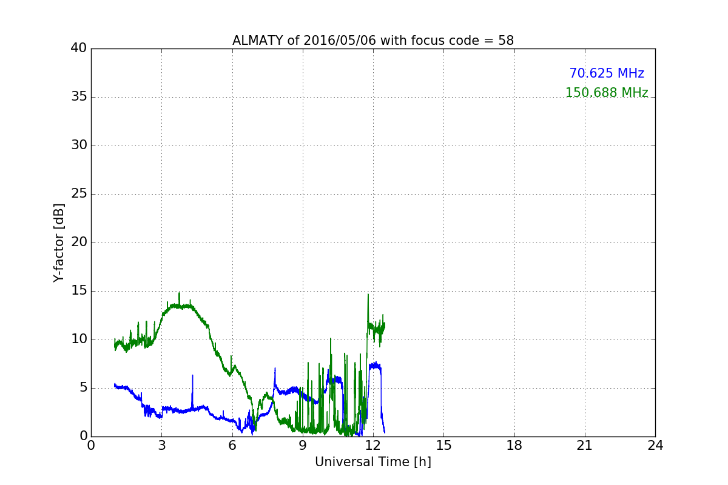The width and height of the screenshot is (728, 485).
Task: Click x-axis tick label 24
Action: pos(655,446)
